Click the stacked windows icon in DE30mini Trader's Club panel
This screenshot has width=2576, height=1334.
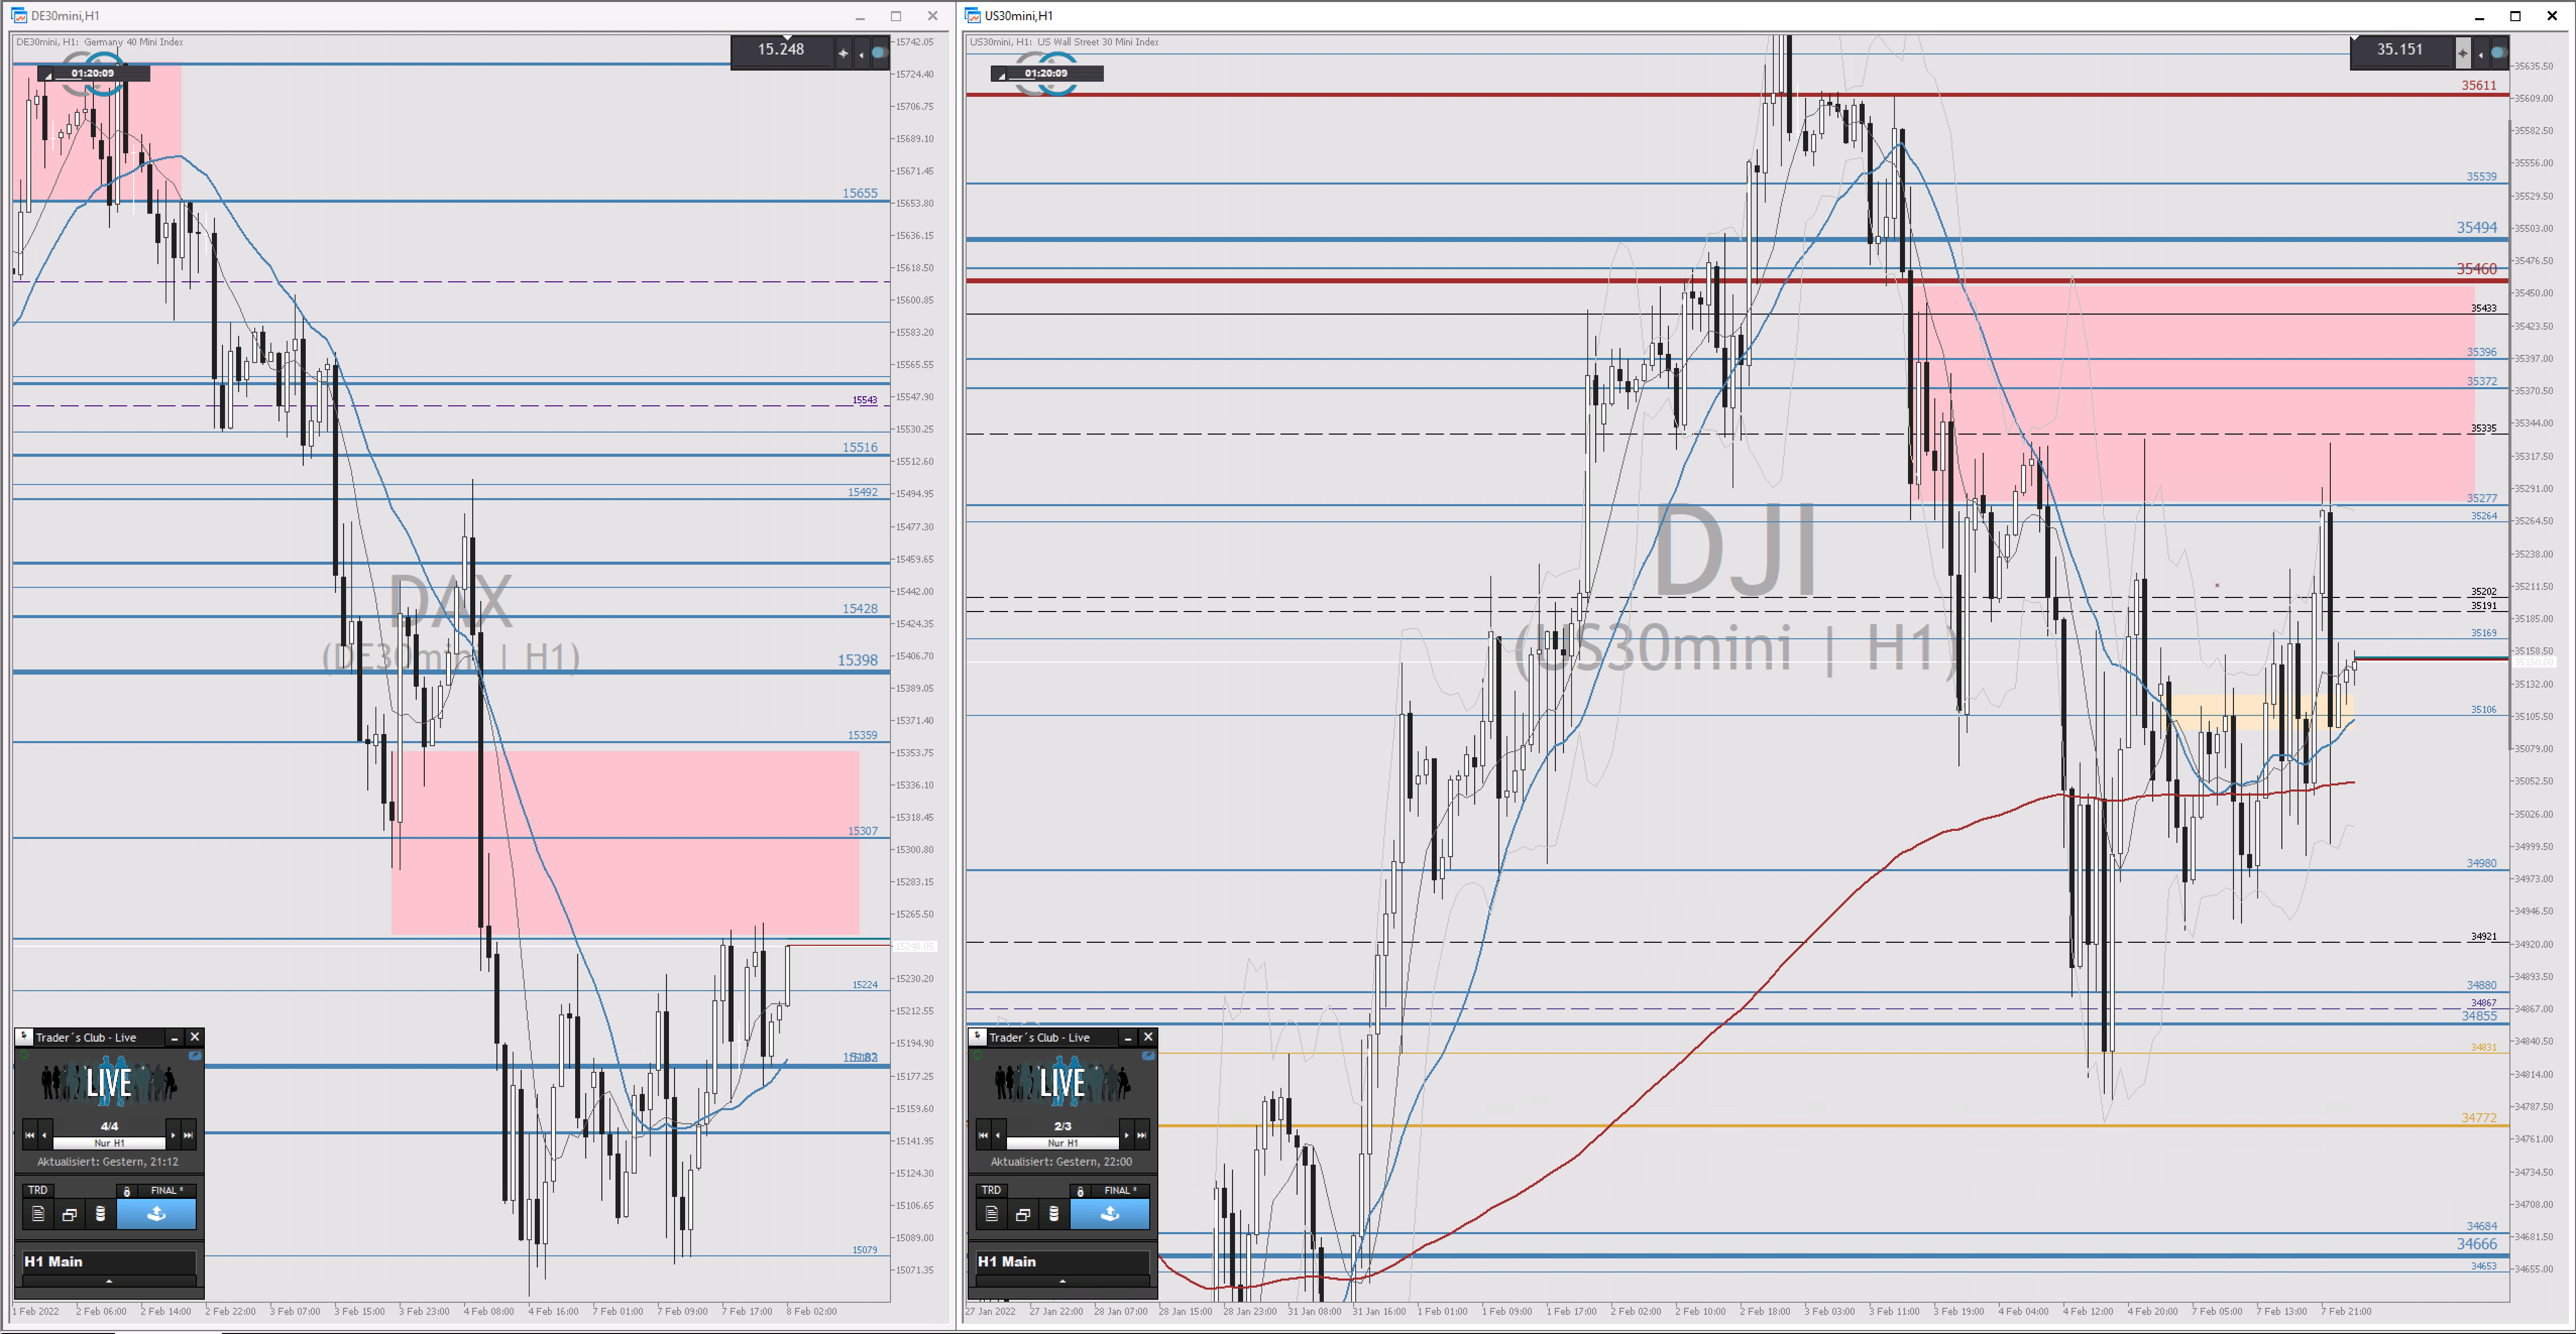point(69,1214)
